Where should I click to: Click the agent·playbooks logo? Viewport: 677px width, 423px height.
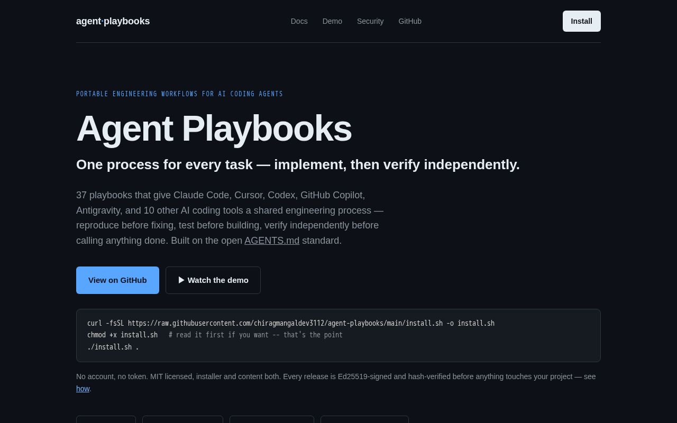[x=113, y=21]
